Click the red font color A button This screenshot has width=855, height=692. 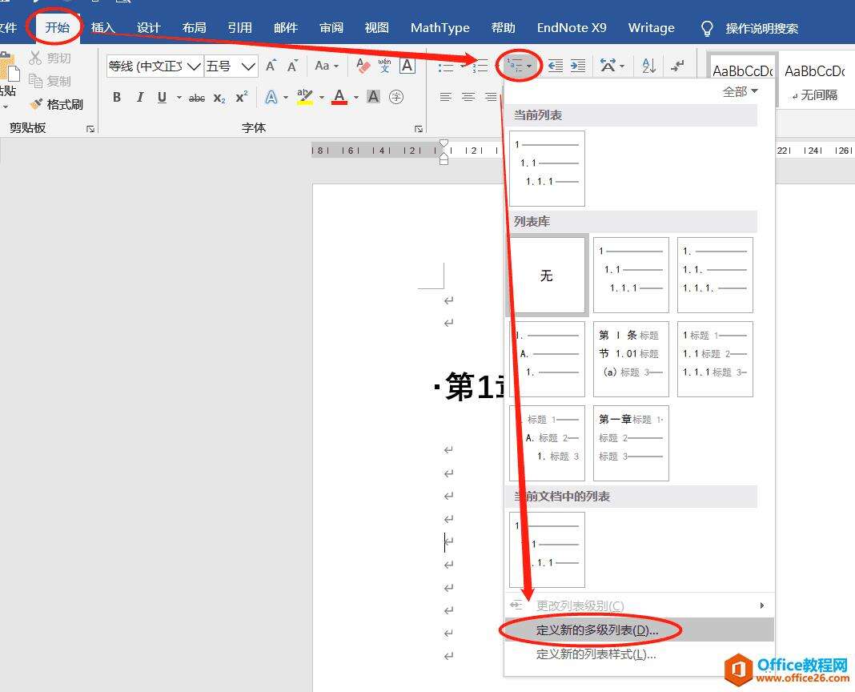pos(339,98)
